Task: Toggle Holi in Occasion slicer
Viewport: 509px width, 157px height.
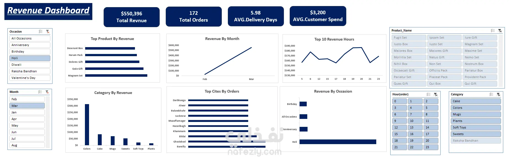Action: tap(30, 58)
